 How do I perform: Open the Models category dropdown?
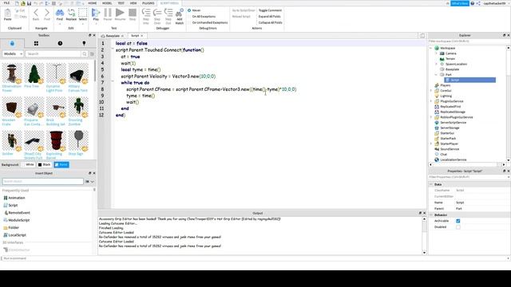tap(13, 53)
